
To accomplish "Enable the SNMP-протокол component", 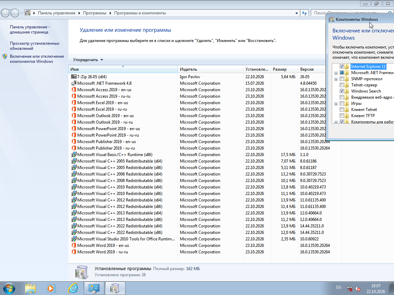I will click(x=342, y=79).
